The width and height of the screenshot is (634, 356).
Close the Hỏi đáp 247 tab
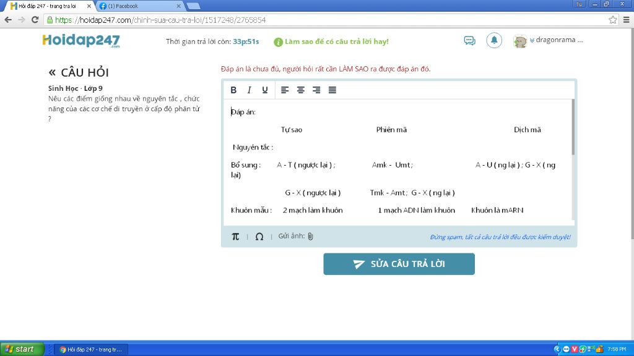(x=89, y=6)
